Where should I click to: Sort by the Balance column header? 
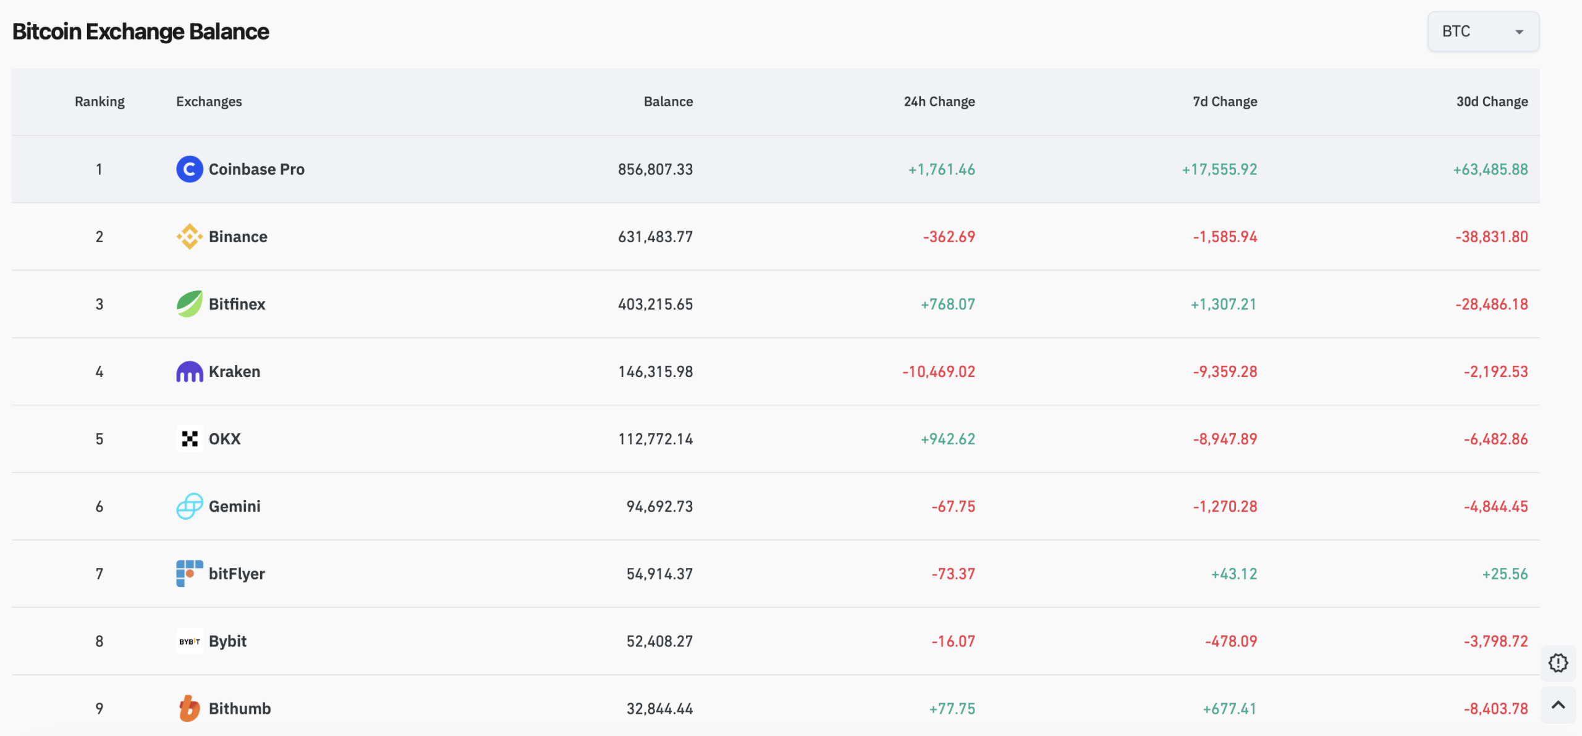[669, 101]
